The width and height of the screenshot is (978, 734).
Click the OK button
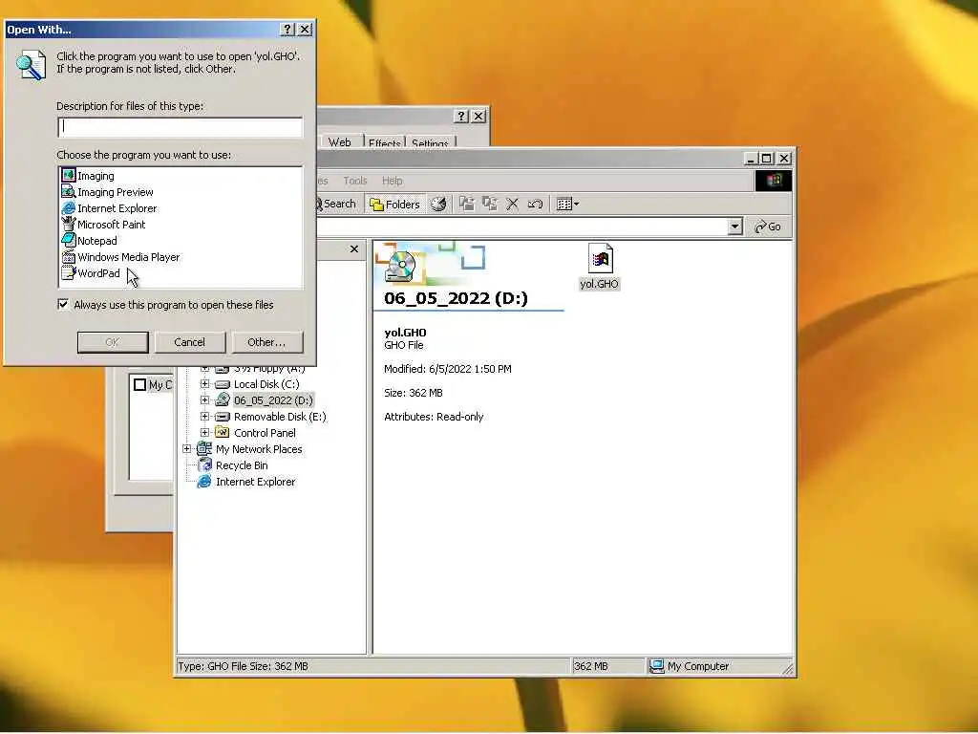[x=113, y=342]
